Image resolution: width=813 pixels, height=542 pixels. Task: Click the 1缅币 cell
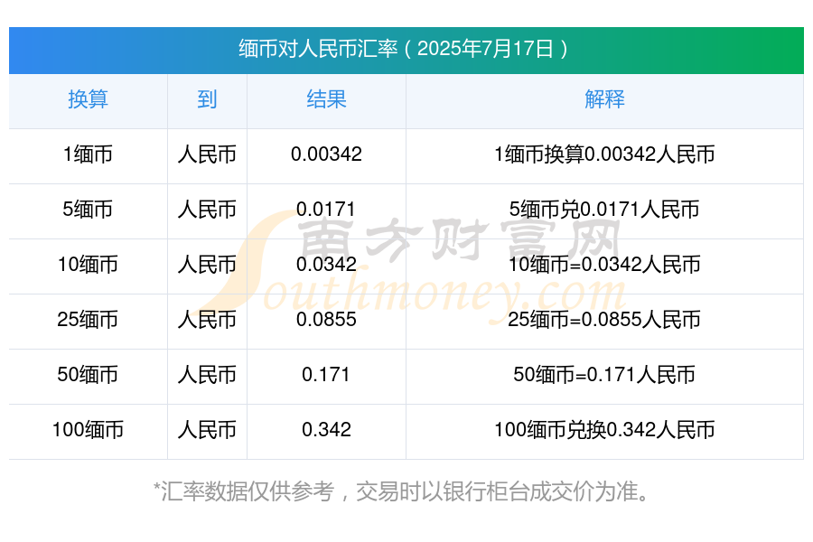(89, 154)
